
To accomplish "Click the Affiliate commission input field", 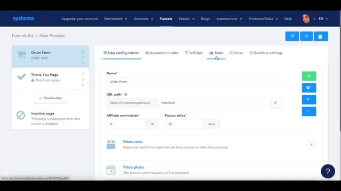I will (126, 124).
